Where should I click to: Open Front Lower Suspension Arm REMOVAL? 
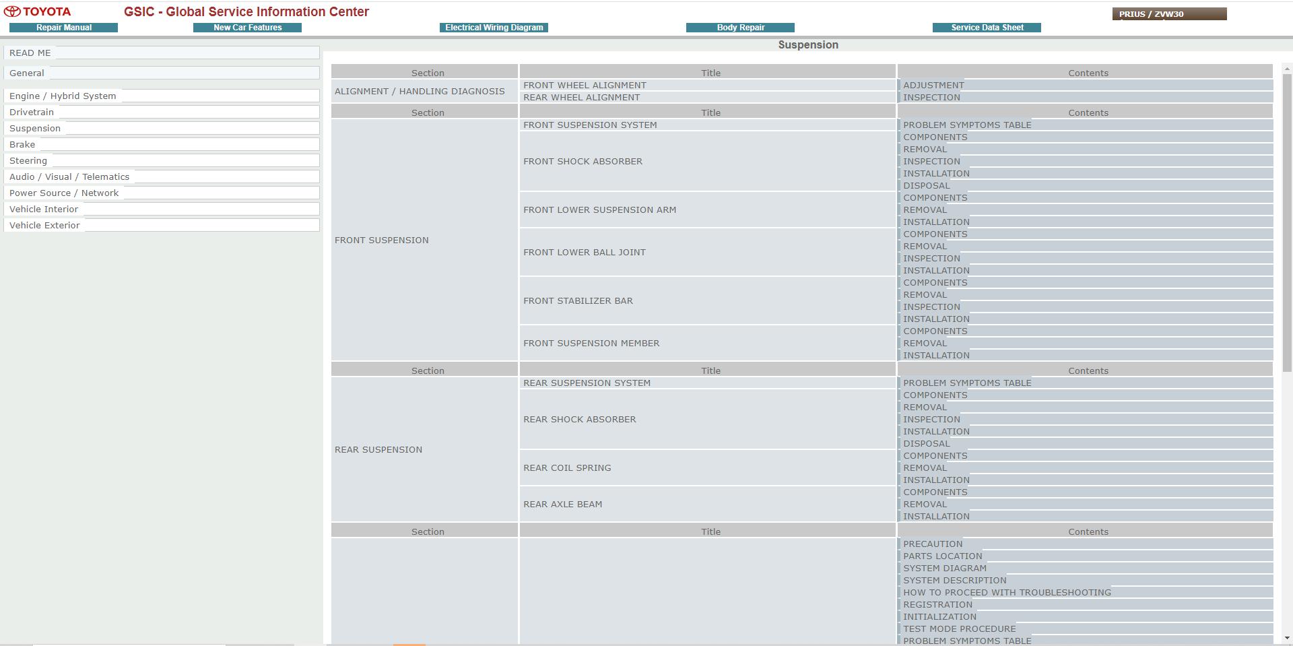pyautogui.click(x=925, y=209)
